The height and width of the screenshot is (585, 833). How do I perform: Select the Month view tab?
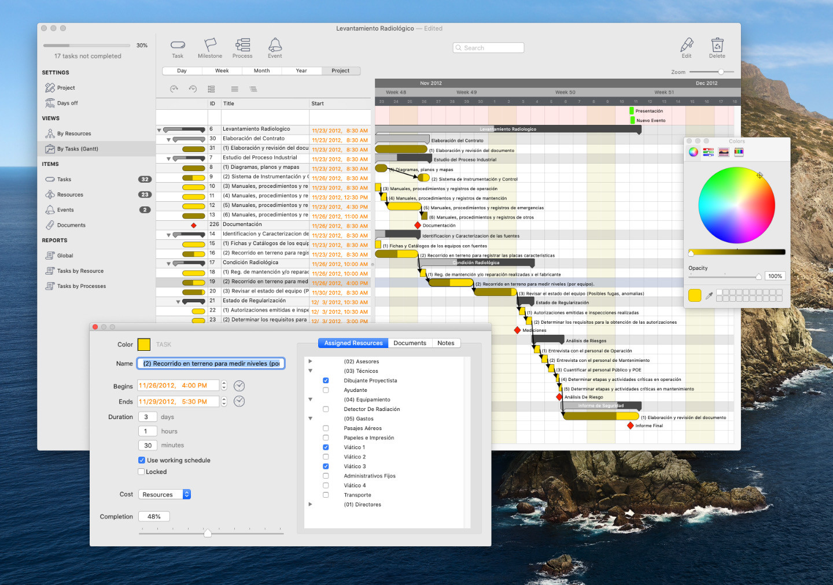click(261, 71)
